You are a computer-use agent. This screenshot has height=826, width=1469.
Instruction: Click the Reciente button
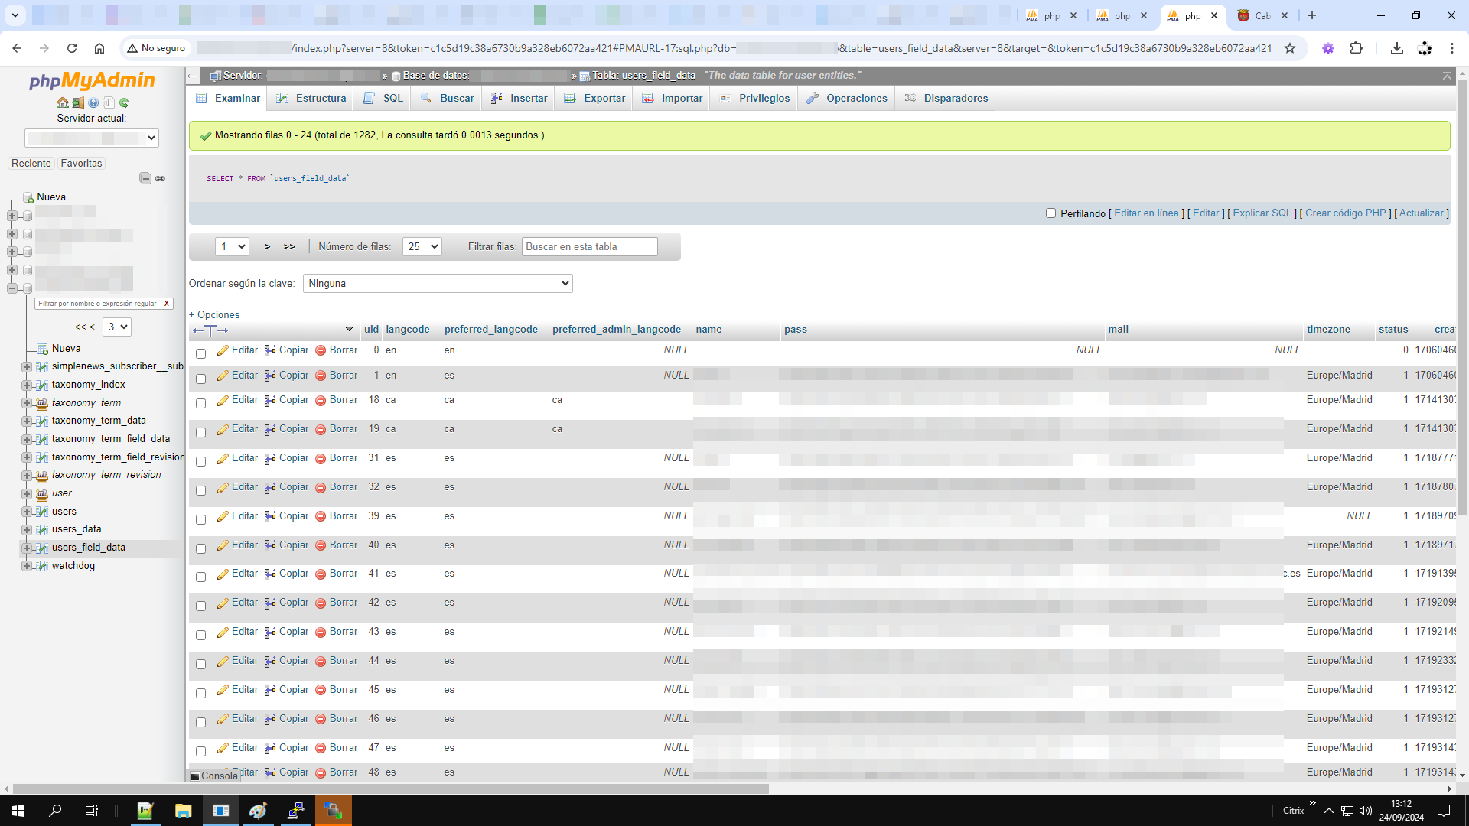[x=31, y=164]
